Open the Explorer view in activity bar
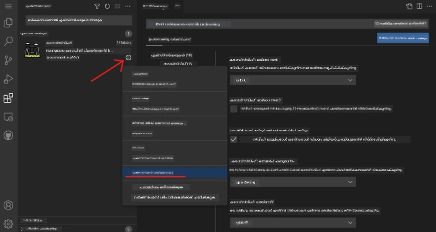 (8, 22)
